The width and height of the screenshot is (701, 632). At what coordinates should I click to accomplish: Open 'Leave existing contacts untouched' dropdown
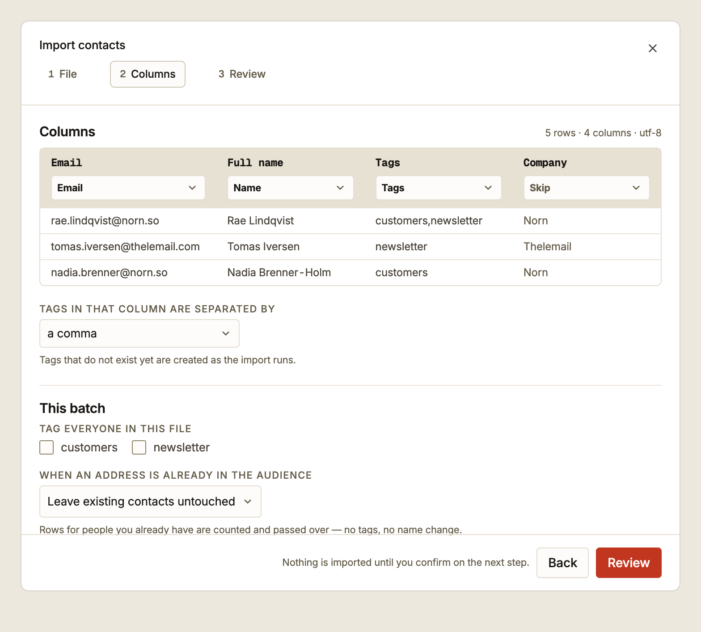(150, 501)
